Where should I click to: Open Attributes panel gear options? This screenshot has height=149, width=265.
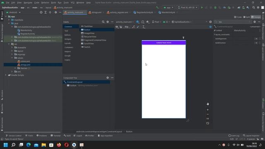[x=255, y=22]
